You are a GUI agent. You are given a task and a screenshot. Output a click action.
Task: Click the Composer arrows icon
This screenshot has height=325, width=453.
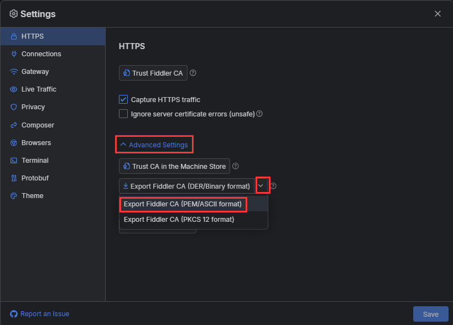click(14, 125)
